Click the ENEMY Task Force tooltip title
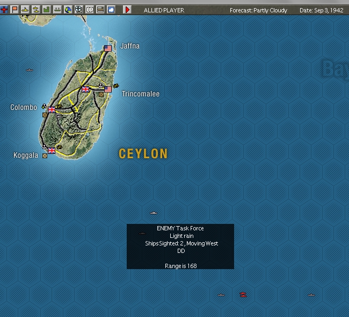The image size is (349, 317). (x=180, y=228)
